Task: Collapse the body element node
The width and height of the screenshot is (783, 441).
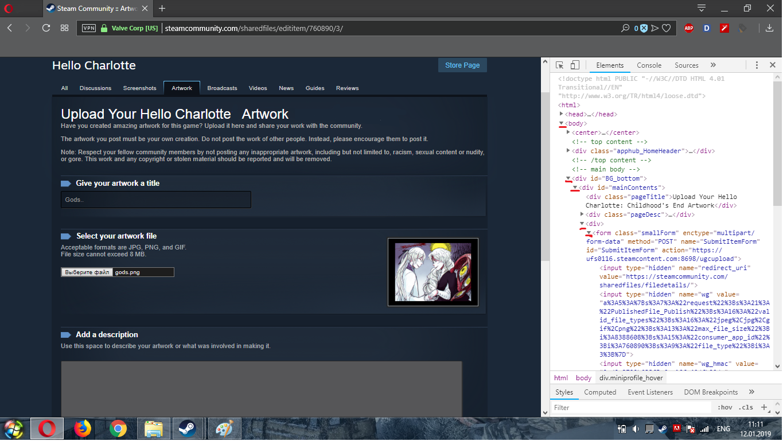Action: tap(562, 124)
